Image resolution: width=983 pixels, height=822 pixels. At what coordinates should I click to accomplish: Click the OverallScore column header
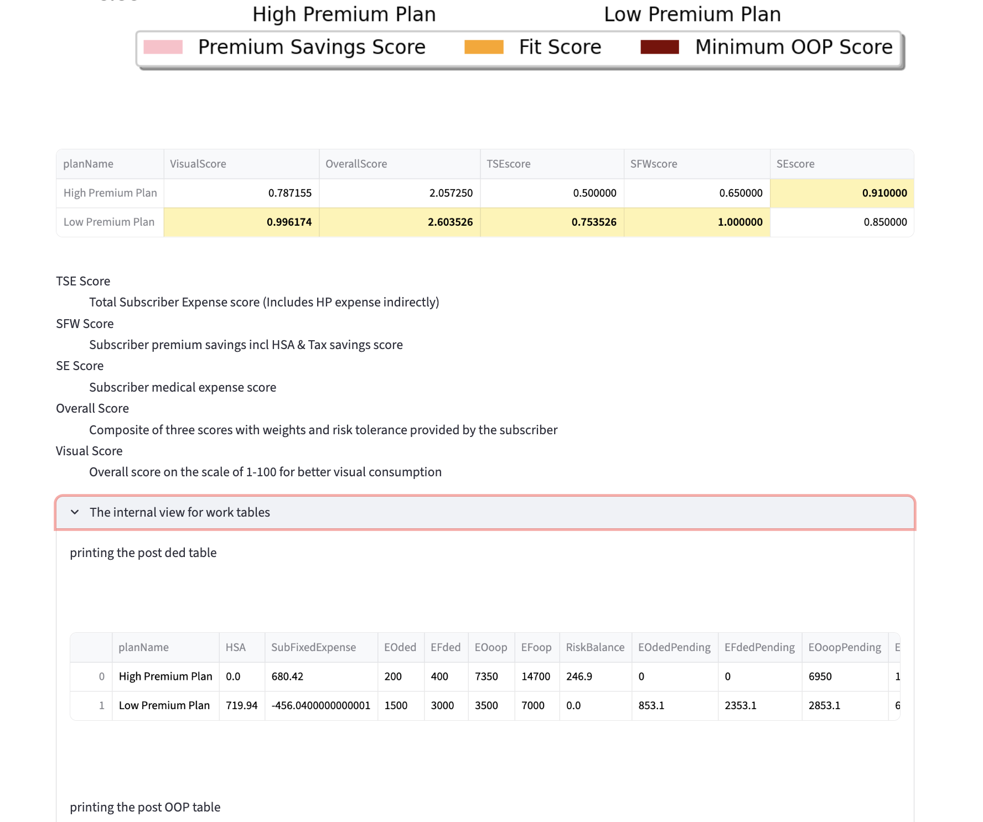pos(356,164)
